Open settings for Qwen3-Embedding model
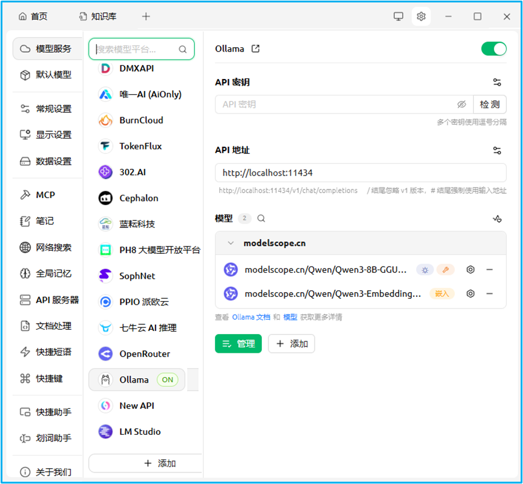 click(x=470, y=293)
